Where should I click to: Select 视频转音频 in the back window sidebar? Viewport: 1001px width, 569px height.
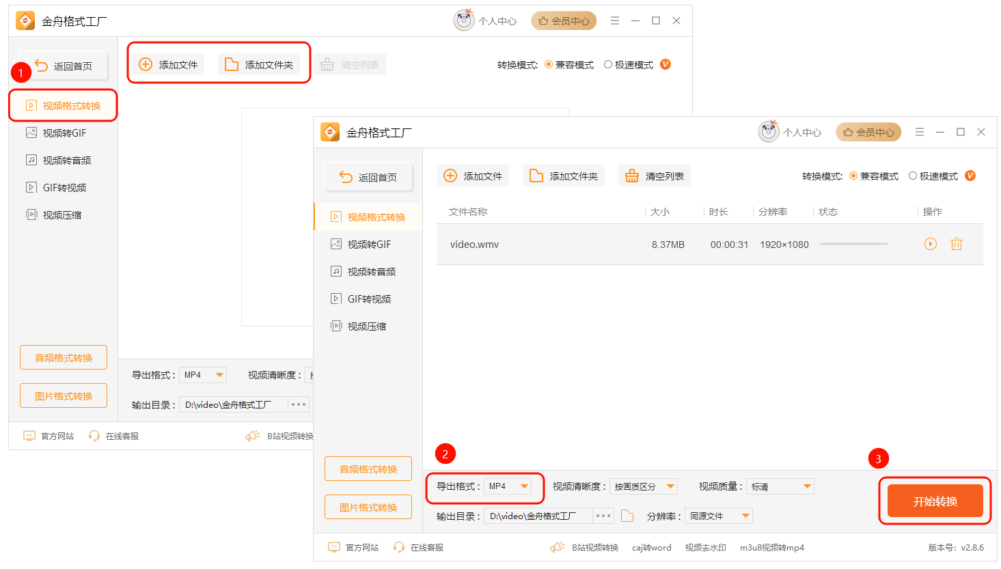(x=64, y=160)
